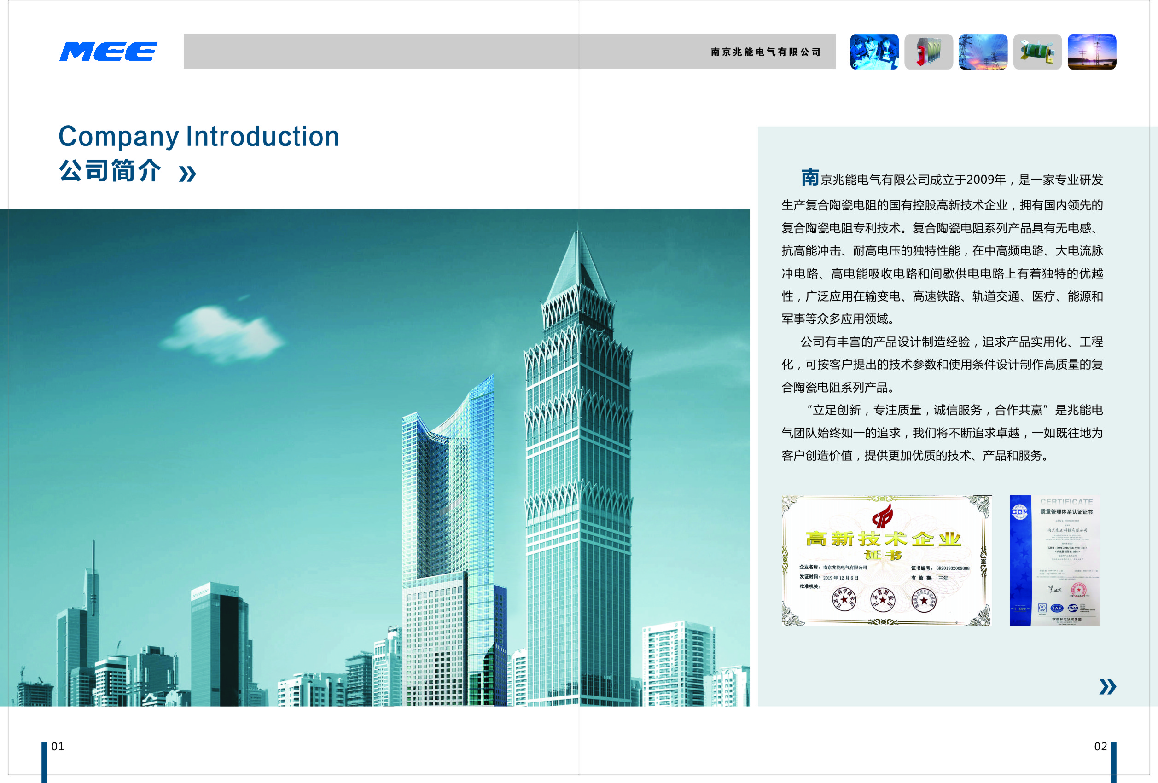Click the double chevron at text panel bottom
Screen dimensions: 1158x783
(1107, 686)
